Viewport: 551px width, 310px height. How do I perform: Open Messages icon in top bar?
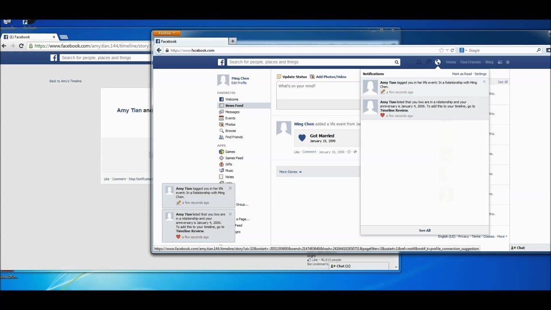(428, 62)
